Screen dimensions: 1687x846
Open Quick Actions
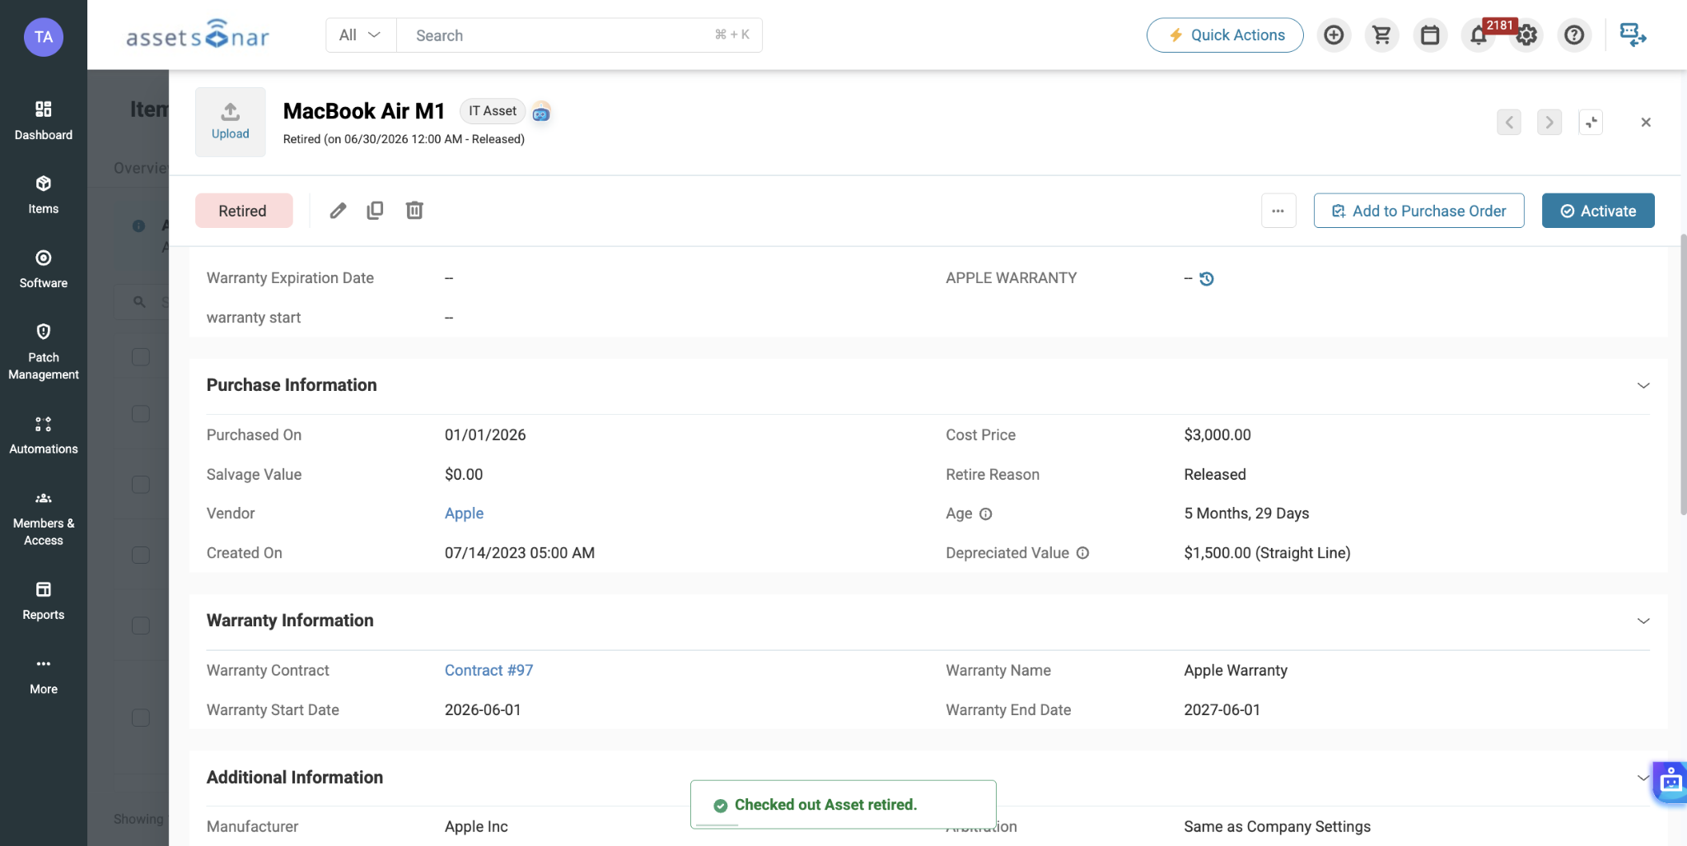(x=1225, y=35)
